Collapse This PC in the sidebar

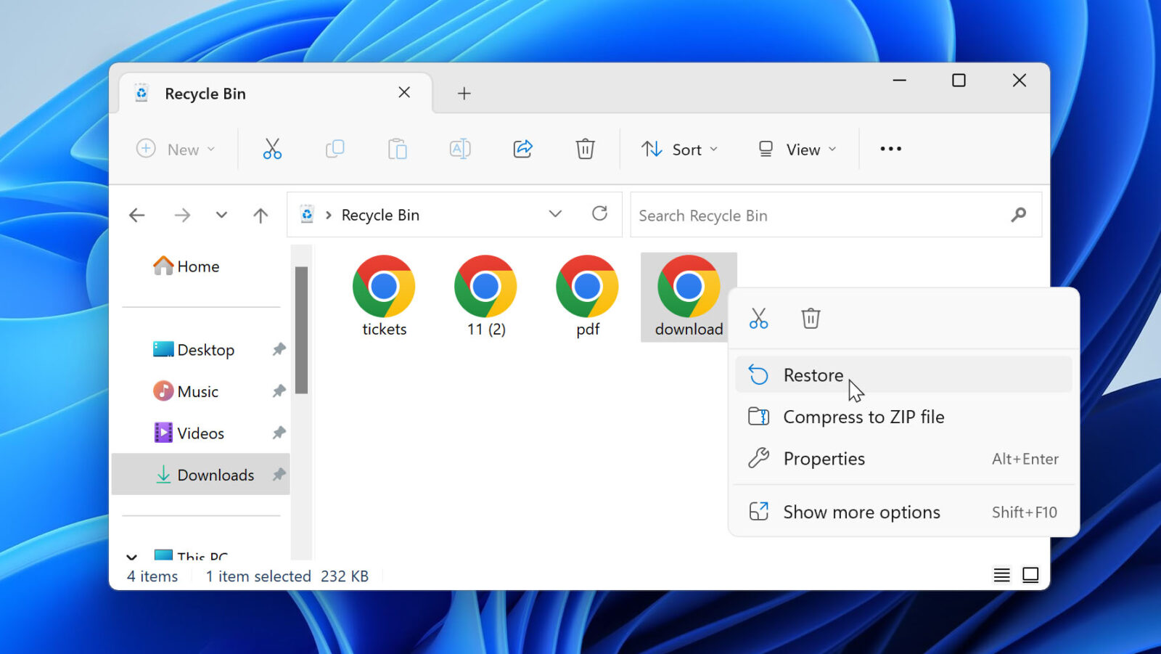[x=132, y=556]
